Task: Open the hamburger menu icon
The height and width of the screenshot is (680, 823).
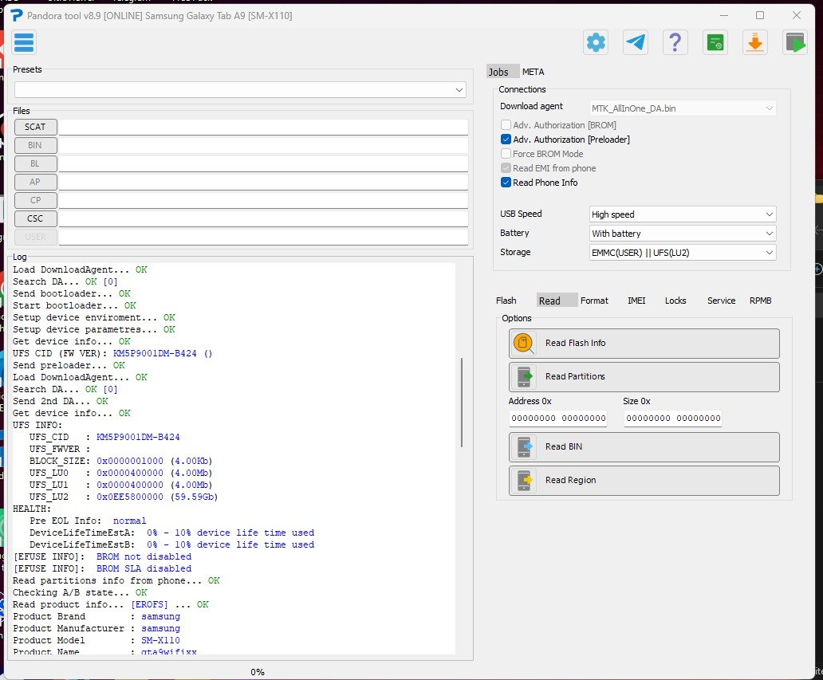Action: (x=24, y=42)
